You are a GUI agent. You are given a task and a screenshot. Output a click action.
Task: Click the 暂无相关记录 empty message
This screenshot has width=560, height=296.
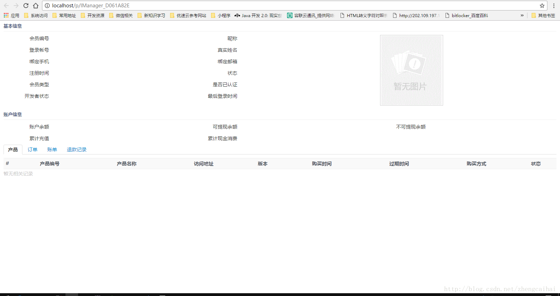18,174
